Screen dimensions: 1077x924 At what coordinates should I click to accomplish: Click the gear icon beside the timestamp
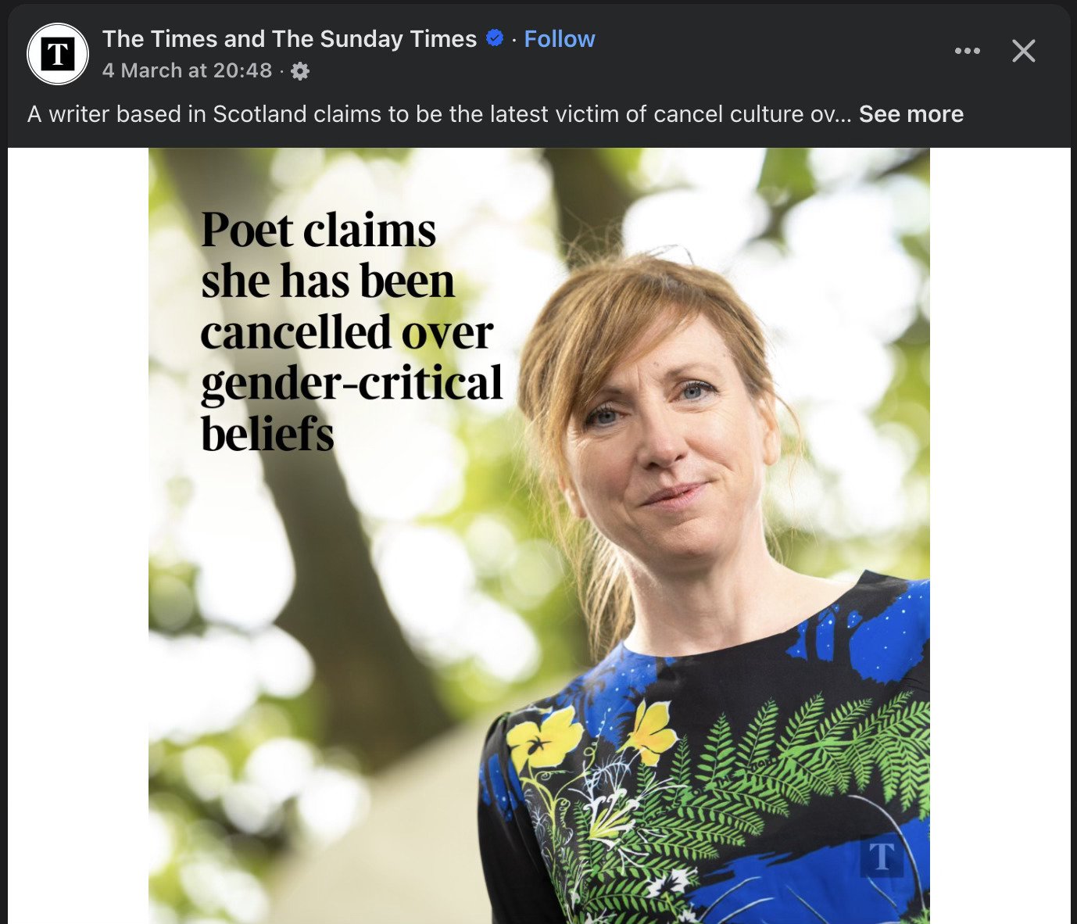[x=300, y=71]
